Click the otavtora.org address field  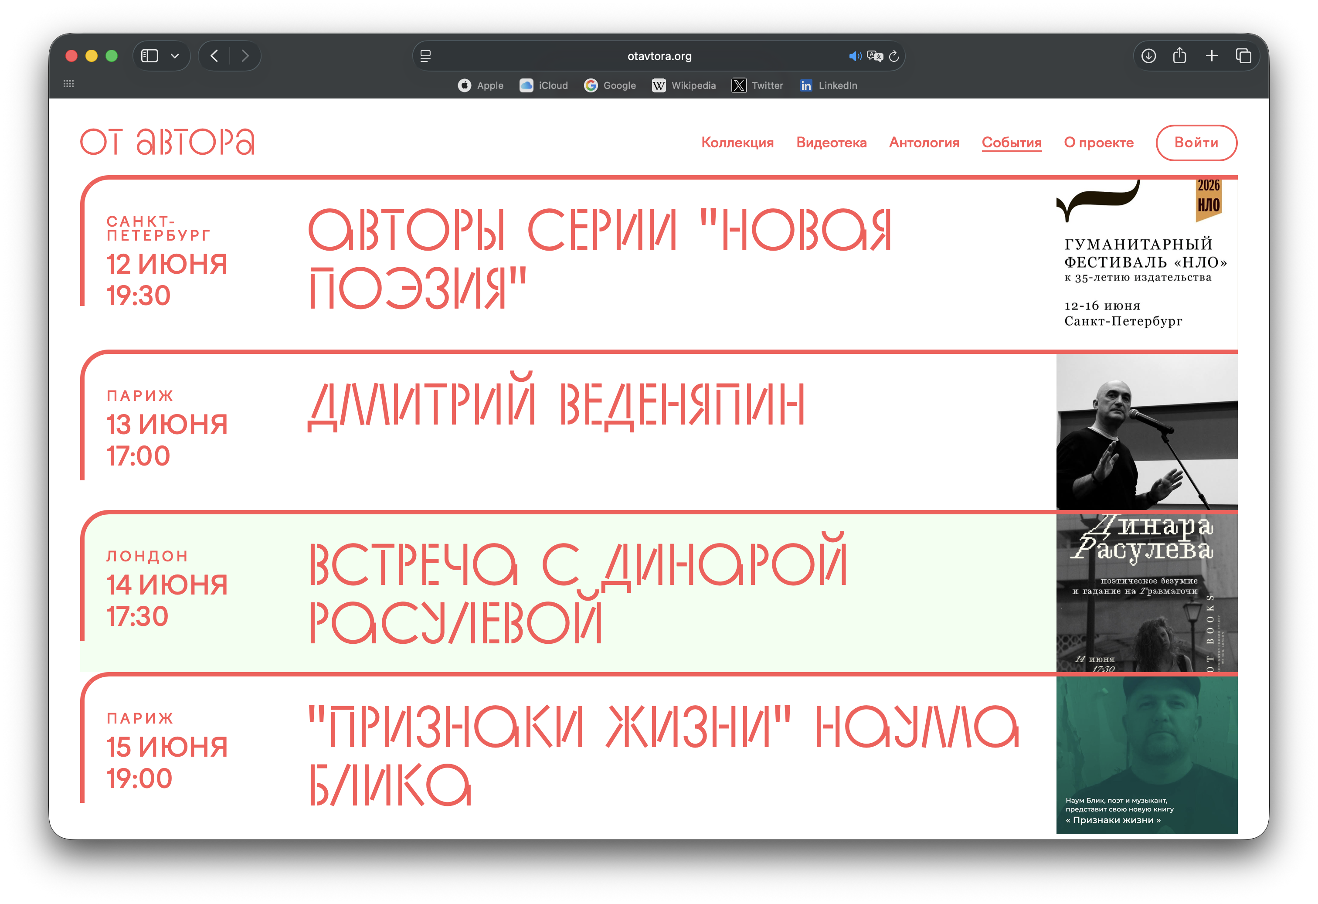click(x=659, y=56)
